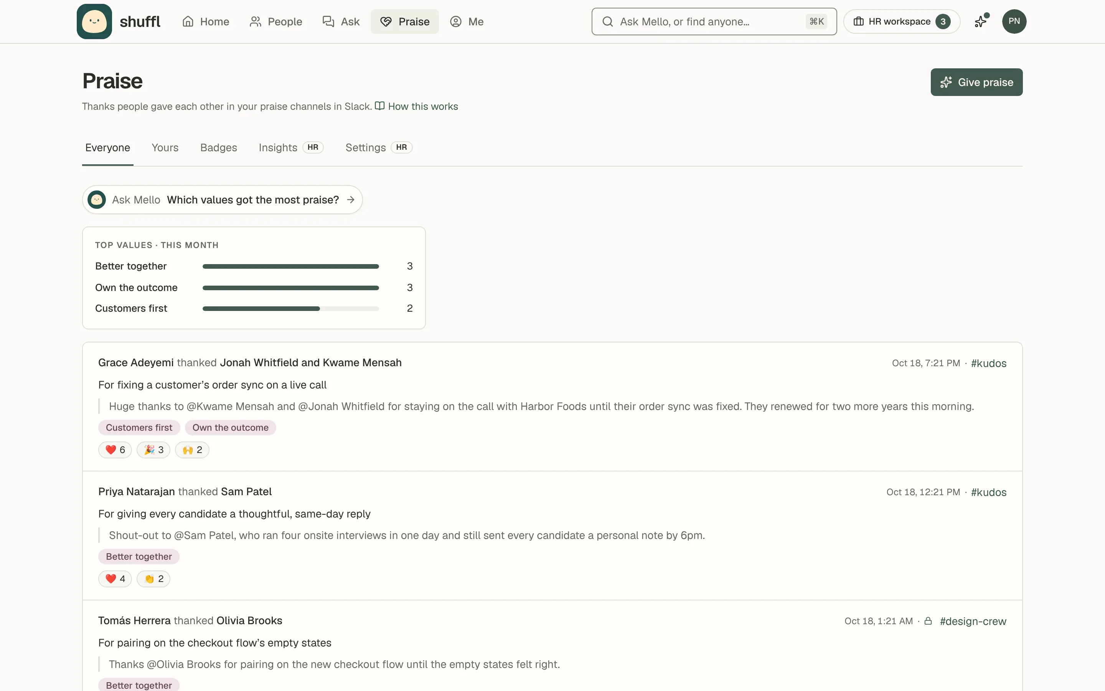The height and width of the screenshot is (691, 1105).
Task: Click the Oct 18, 12:21 PM timestamp
Action: coord(923,492)
